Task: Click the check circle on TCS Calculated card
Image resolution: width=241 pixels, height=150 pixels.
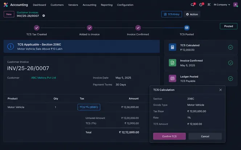Action: pyautogui.click(x=230, y=47)
